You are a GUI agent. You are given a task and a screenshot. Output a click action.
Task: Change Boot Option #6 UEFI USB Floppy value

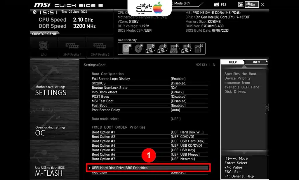pos(185,155)
